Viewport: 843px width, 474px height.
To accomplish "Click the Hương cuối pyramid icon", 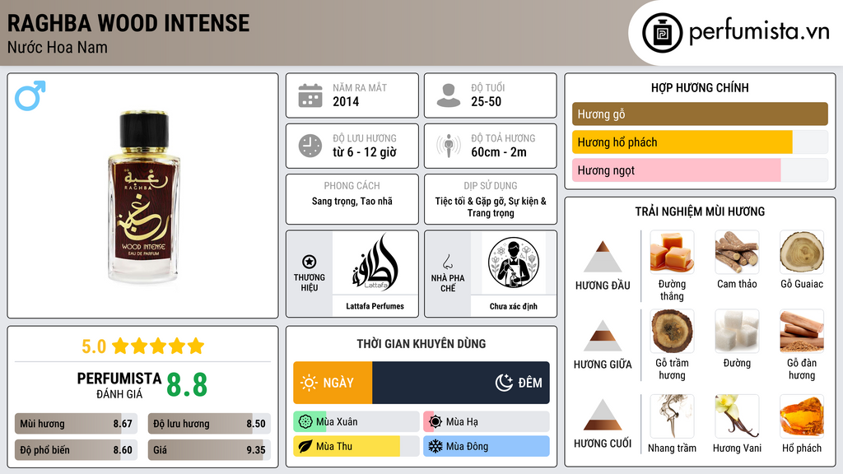I will click(603, 415).
